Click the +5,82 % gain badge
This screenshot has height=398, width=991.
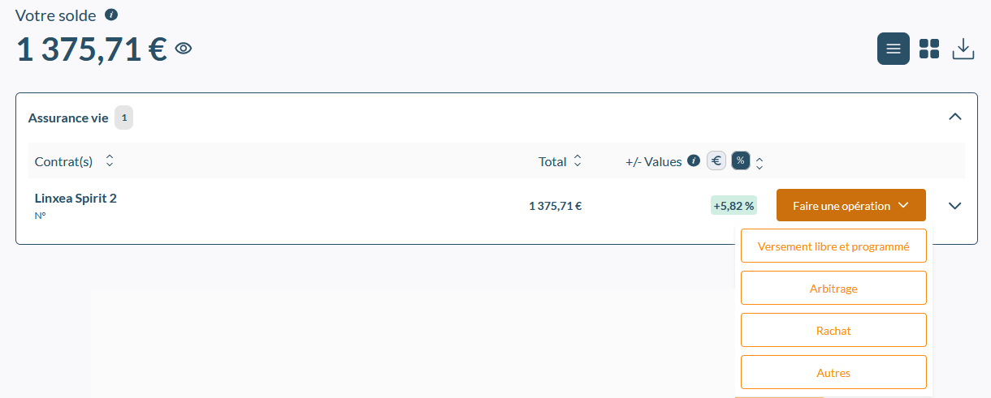[734, 206]
